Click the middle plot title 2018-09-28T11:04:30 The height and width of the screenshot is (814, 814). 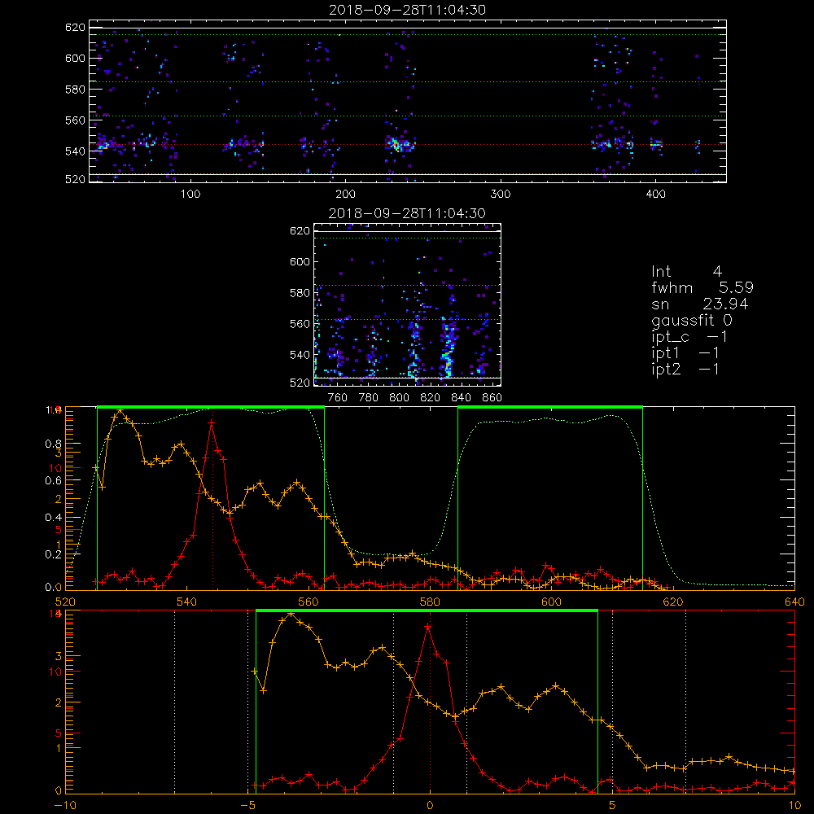[x=407, y=213]
